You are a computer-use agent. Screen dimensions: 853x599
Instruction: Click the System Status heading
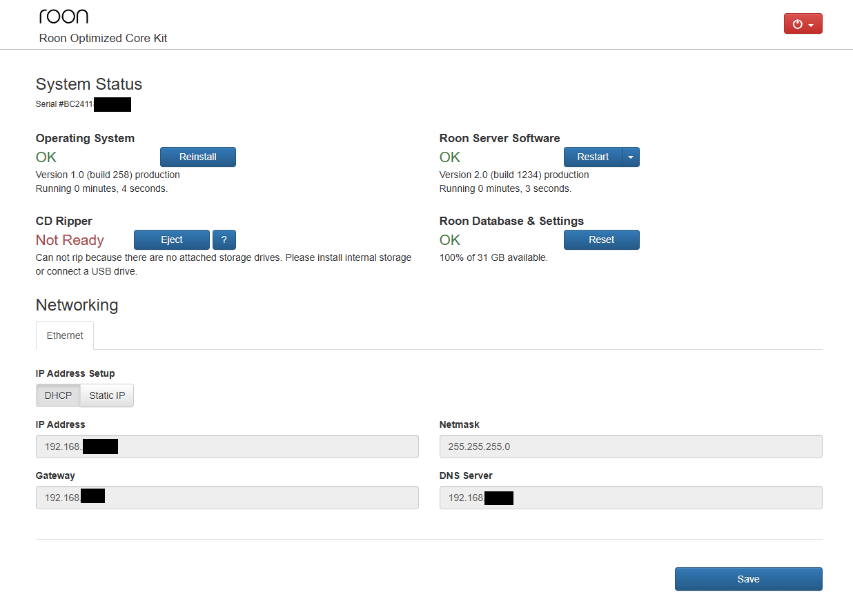coord(89,84)
